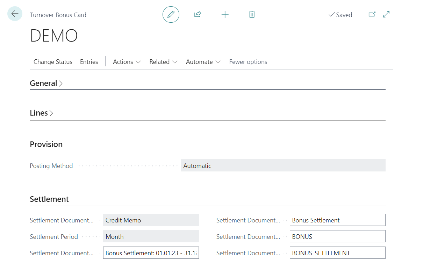Click the expand to full screen icon
423x279 pixels.
[x=386, y=14]
